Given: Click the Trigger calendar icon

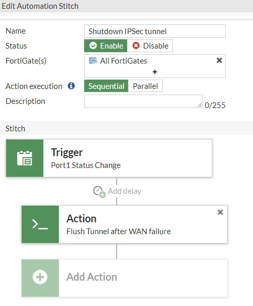Looking at the screenshot, I should tap(25, 158).
